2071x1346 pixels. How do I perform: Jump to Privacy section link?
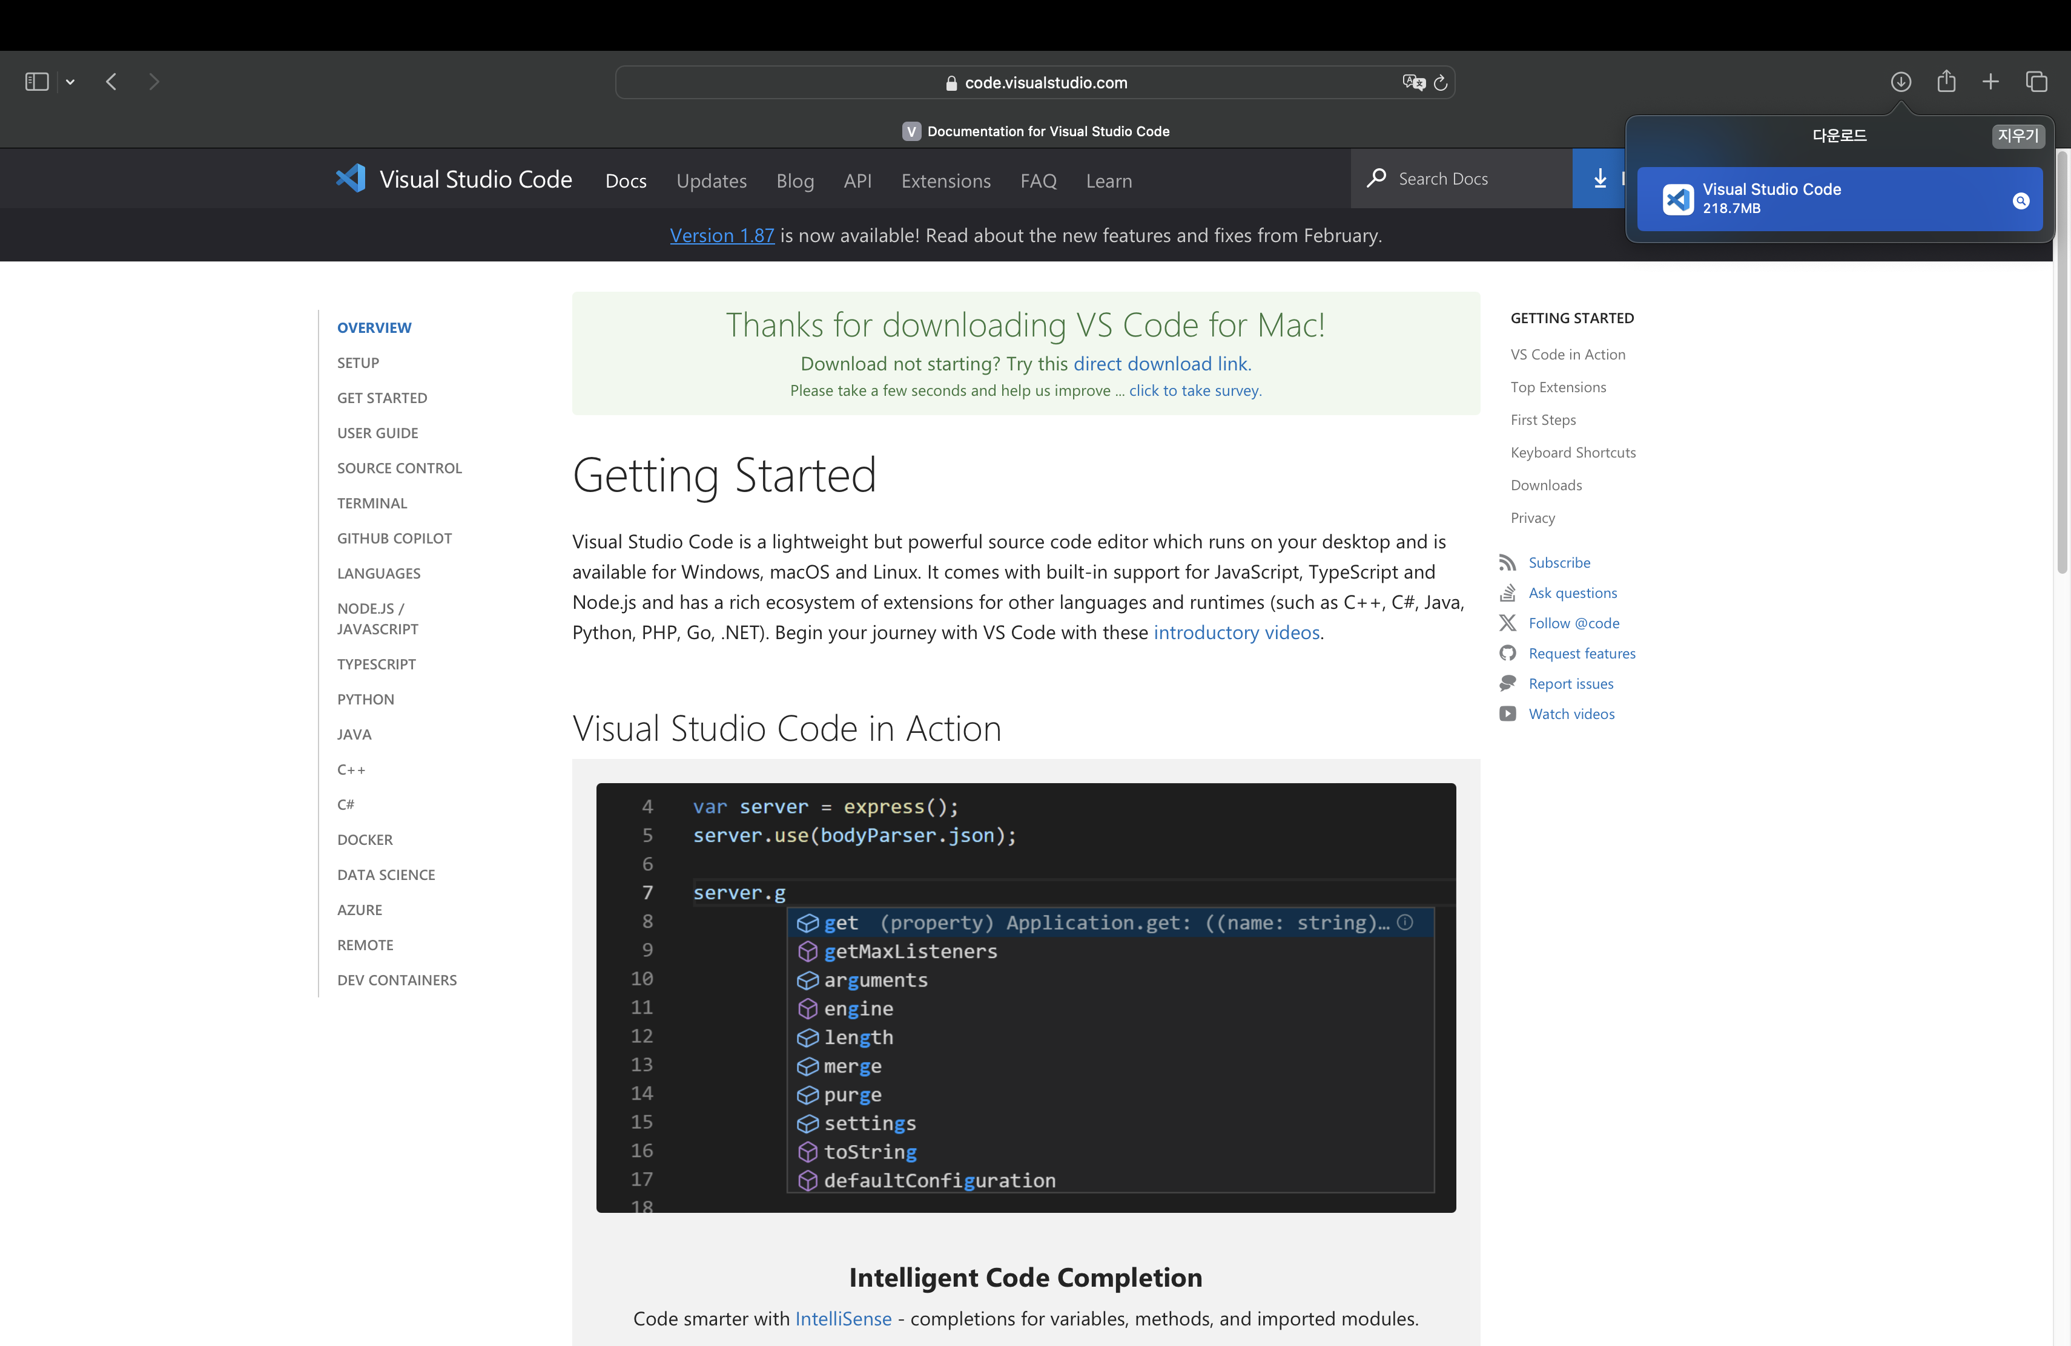pos(1533,517)
